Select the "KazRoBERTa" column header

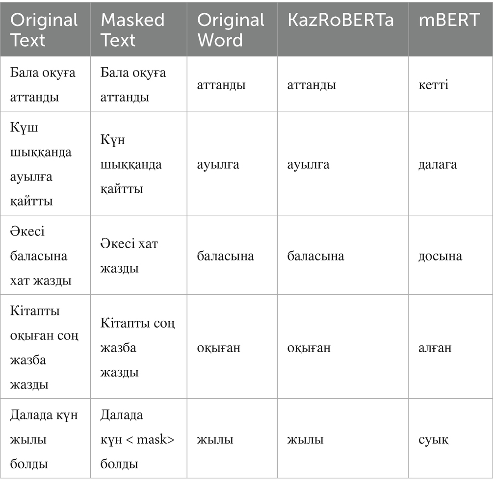[x=342, y=20]
